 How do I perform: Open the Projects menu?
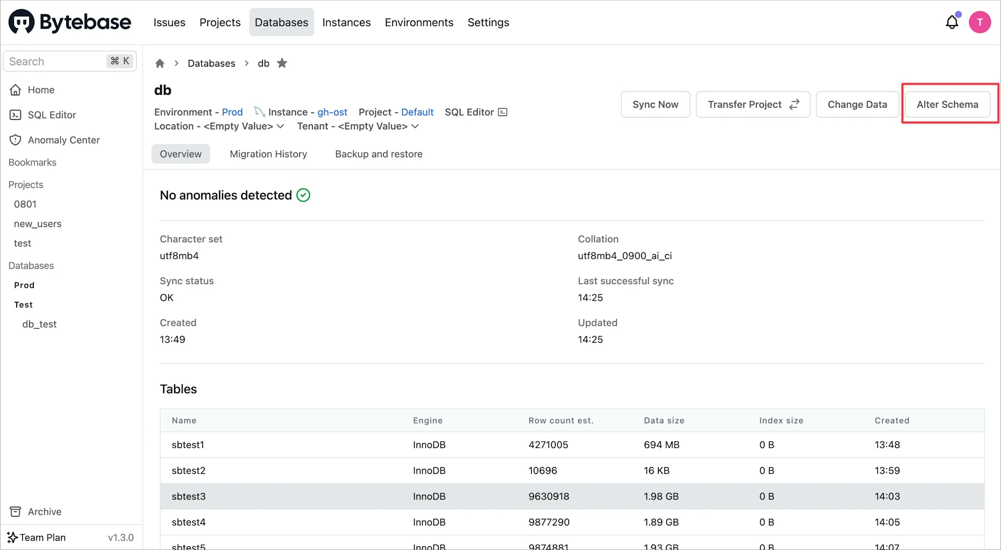[x=220, y=22]
